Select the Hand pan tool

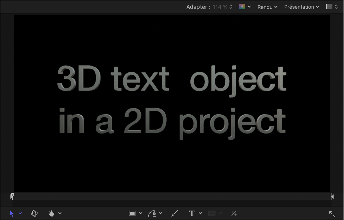click(51, 213)
